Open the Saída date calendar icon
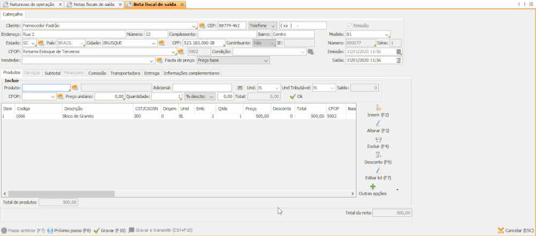 point(398,60)
